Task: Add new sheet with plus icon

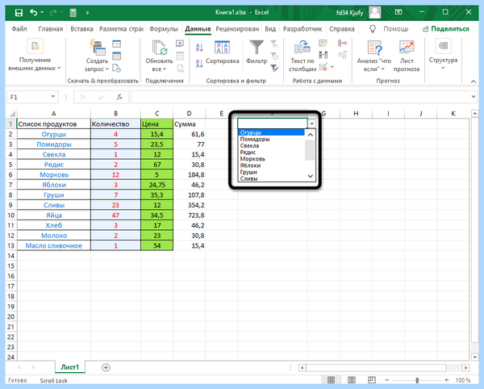Action: (106, 367)
